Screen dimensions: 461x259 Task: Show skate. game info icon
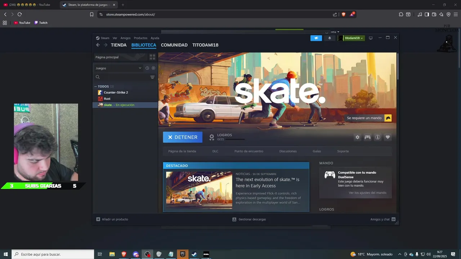[377, 137]
